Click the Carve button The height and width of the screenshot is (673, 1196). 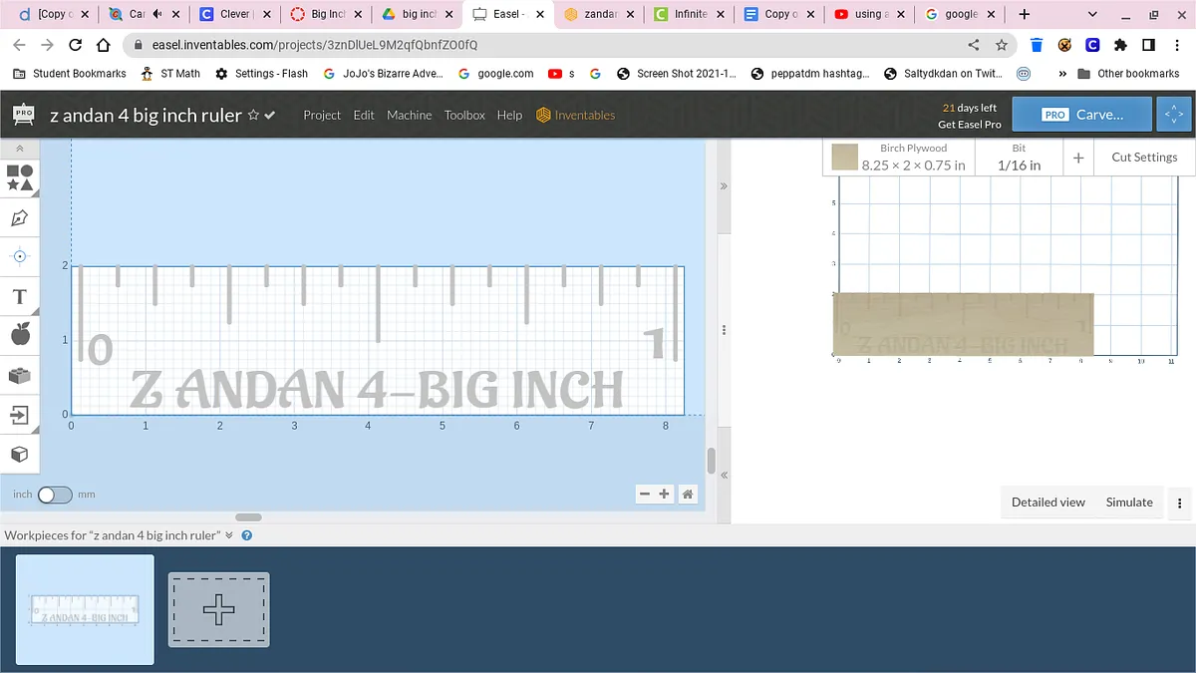click(1081, 115)
